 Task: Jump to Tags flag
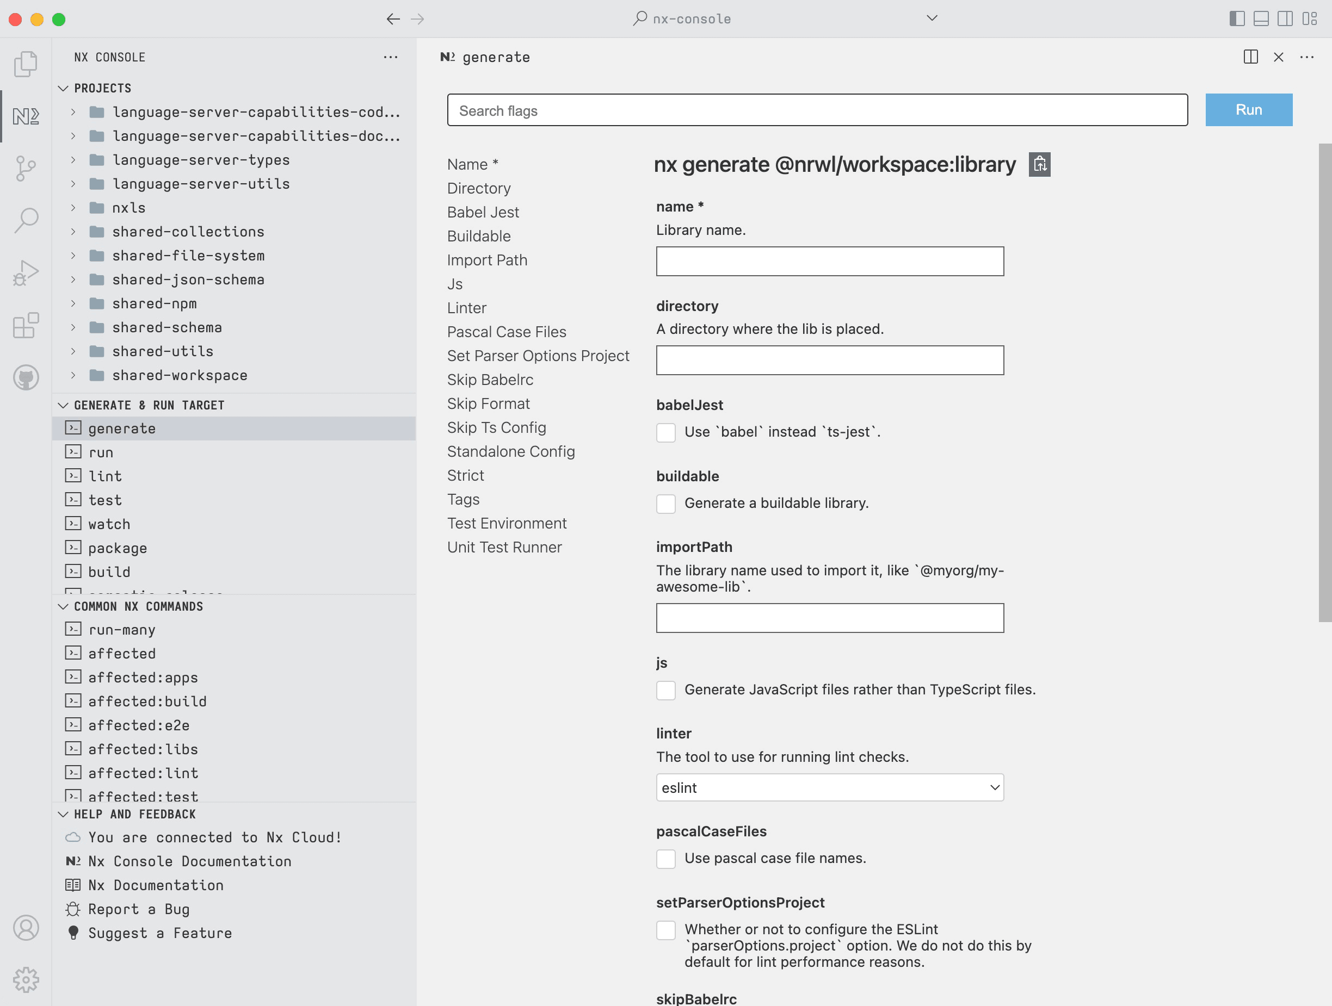(x=463, y=499)
